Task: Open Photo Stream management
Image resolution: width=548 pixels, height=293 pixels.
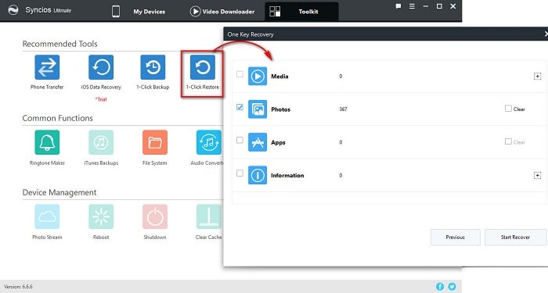Action: tap(47, 216)
